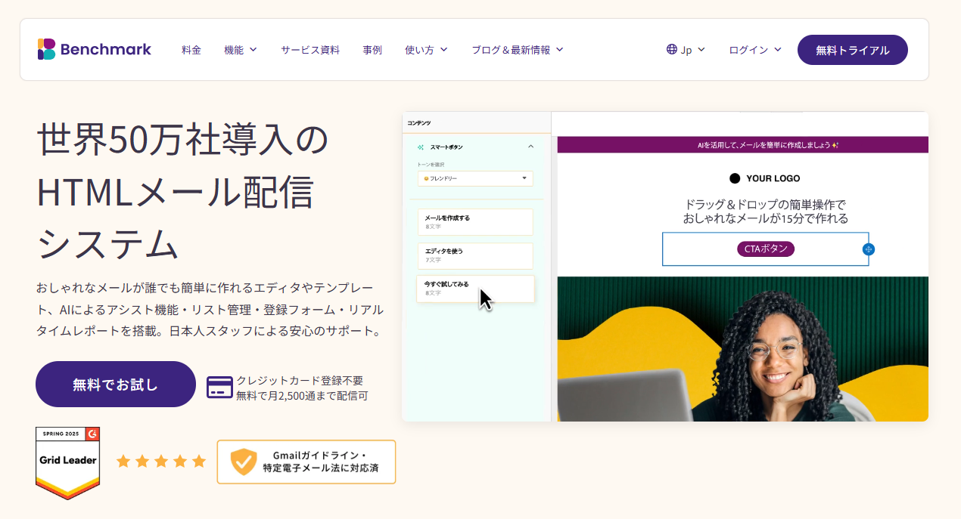Expand the 機能 menu
Screen dimensions: 961x519
[241, 50]
